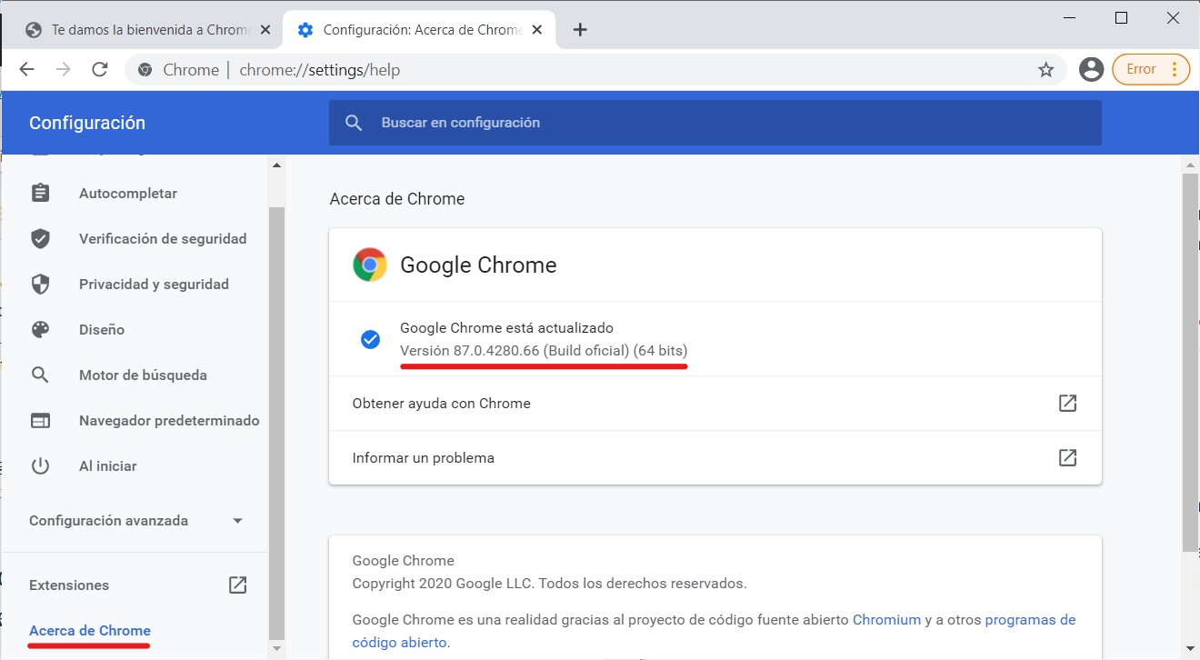This screenshot has height=660, width=1200.
Task: Click the Autocompletar clipboard icon
Action: pyautogui.click(x=40, y=193)
